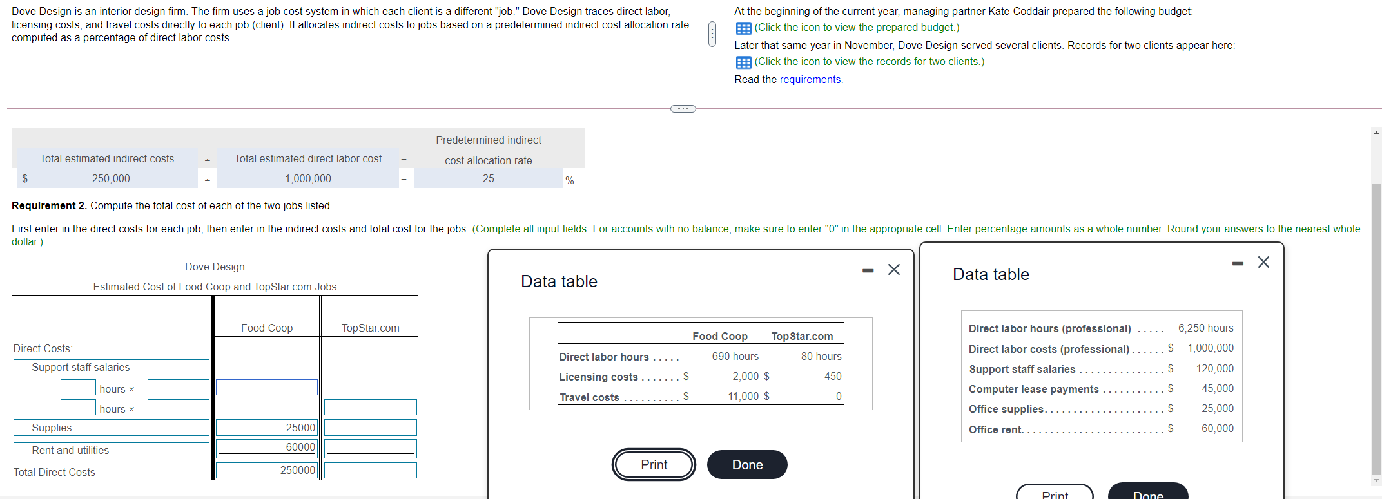The width and height of the screenshot is (1382, 499).
Task: Select the TopStar.com Supplies input cell
Action: point(371,428)
